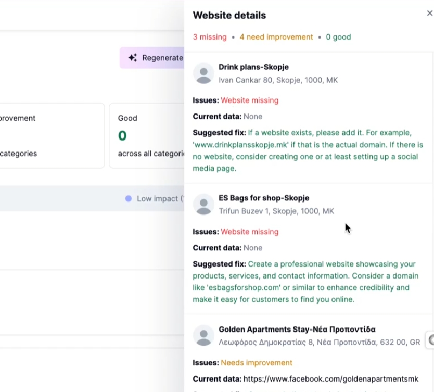Click 'Needs improvement' issue label

(x=257, y=363)
